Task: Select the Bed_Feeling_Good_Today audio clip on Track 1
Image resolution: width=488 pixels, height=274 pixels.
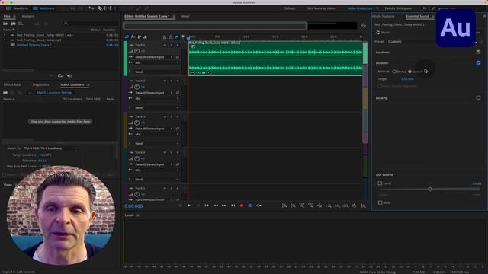Action: (276, 59)
